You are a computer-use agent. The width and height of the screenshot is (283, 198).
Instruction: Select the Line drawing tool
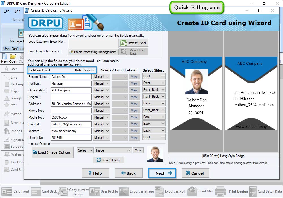[11, 77]
